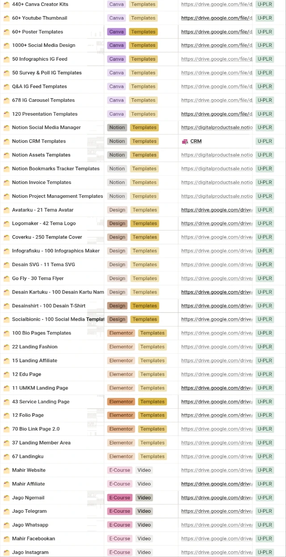
Task: Click folder icon of Logomaker - 42 Tema Logo
Action: [x=6, y=224]
